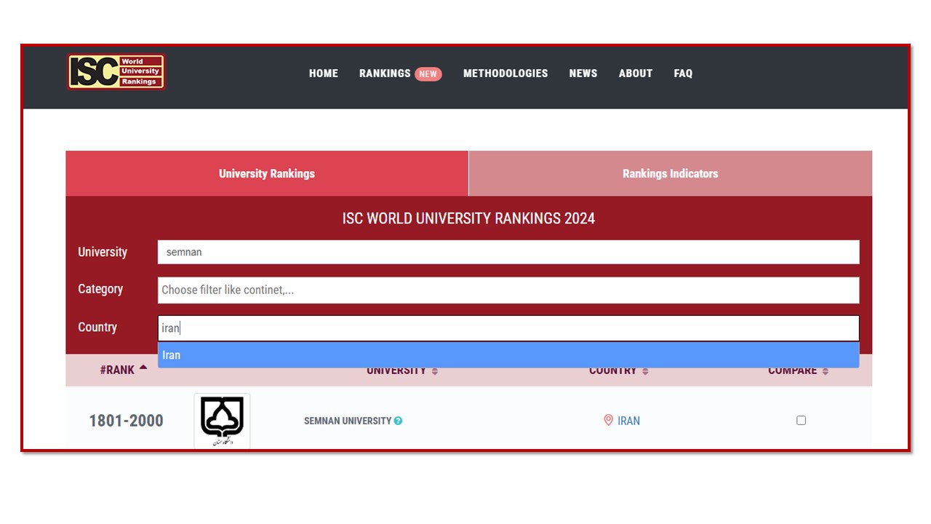Image resolution: width=931 pixels, height=524 pixels.
Task: Click the sort arrows beside UNIVERSITY column
Action: coord(435,371)
